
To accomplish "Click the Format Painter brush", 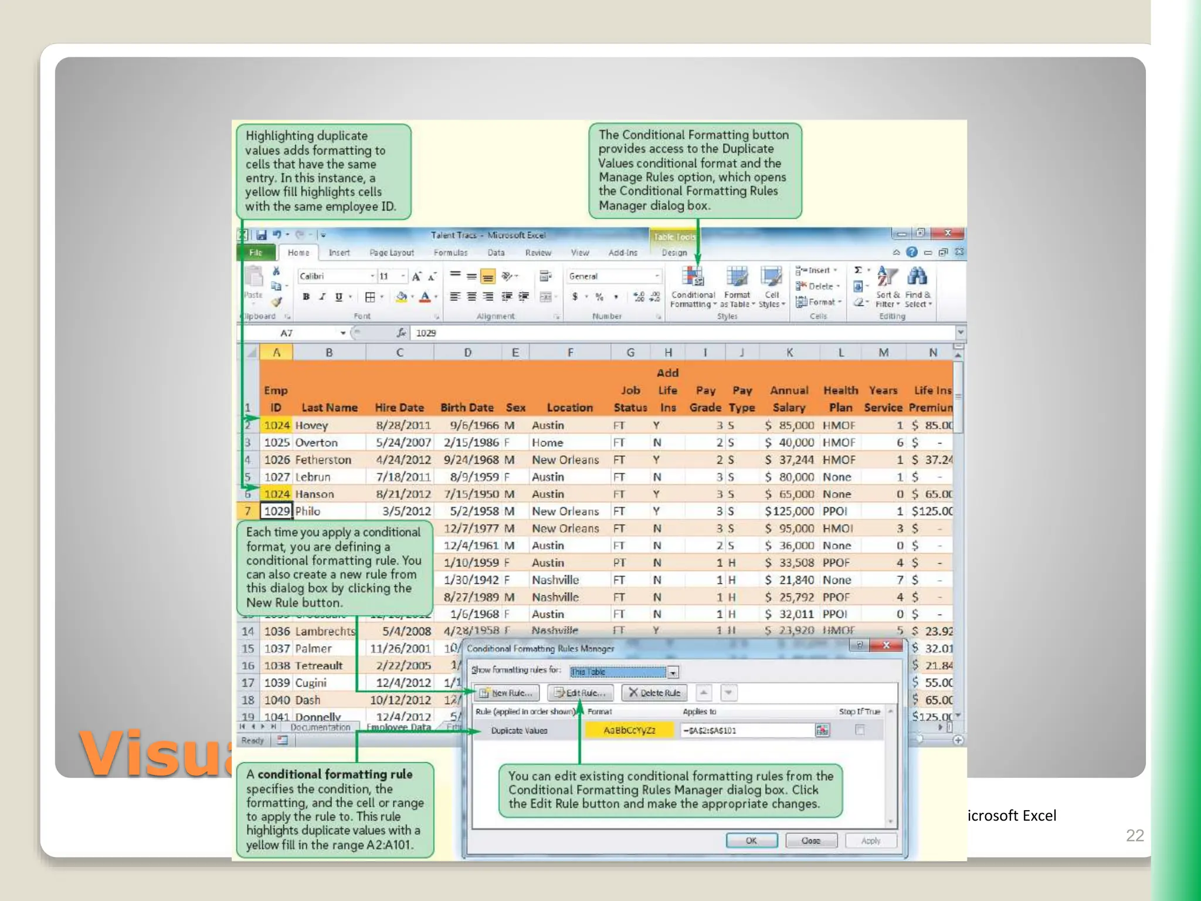I will (276, 302).
